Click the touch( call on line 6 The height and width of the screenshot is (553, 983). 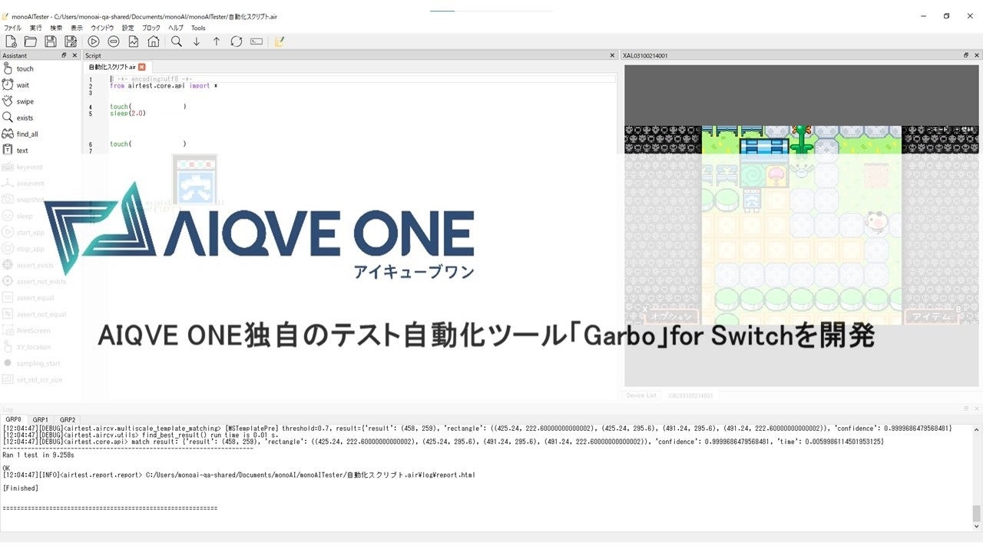point(148,144)
